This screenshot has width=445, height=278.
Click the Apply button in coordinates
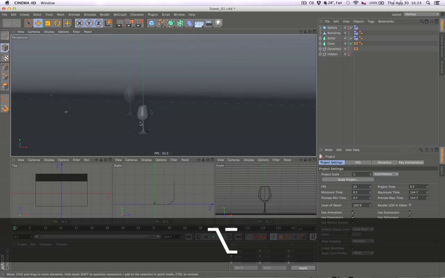[x=303, y=268]
